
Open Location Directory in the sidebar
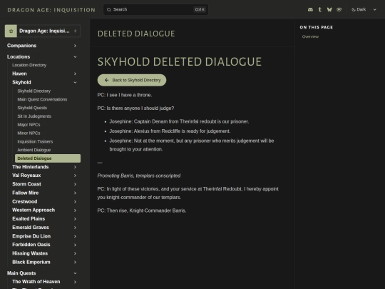point(29,65)
